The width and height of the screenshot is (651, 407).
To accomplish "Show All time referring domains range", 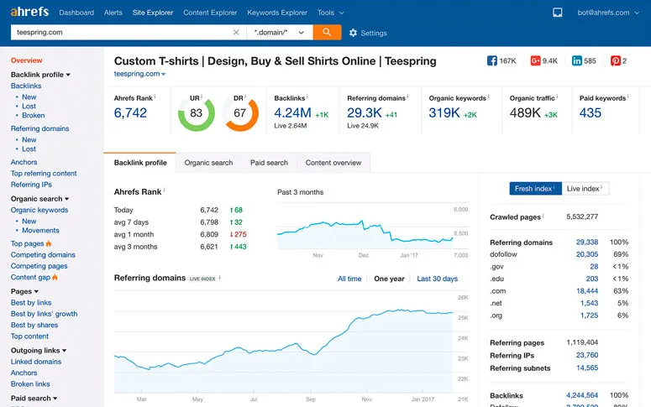I will point(349,279).
